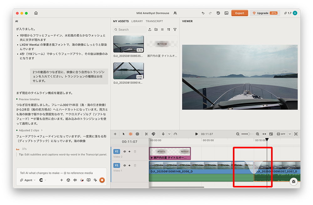Switch assets to list view

tap(162, 29)
